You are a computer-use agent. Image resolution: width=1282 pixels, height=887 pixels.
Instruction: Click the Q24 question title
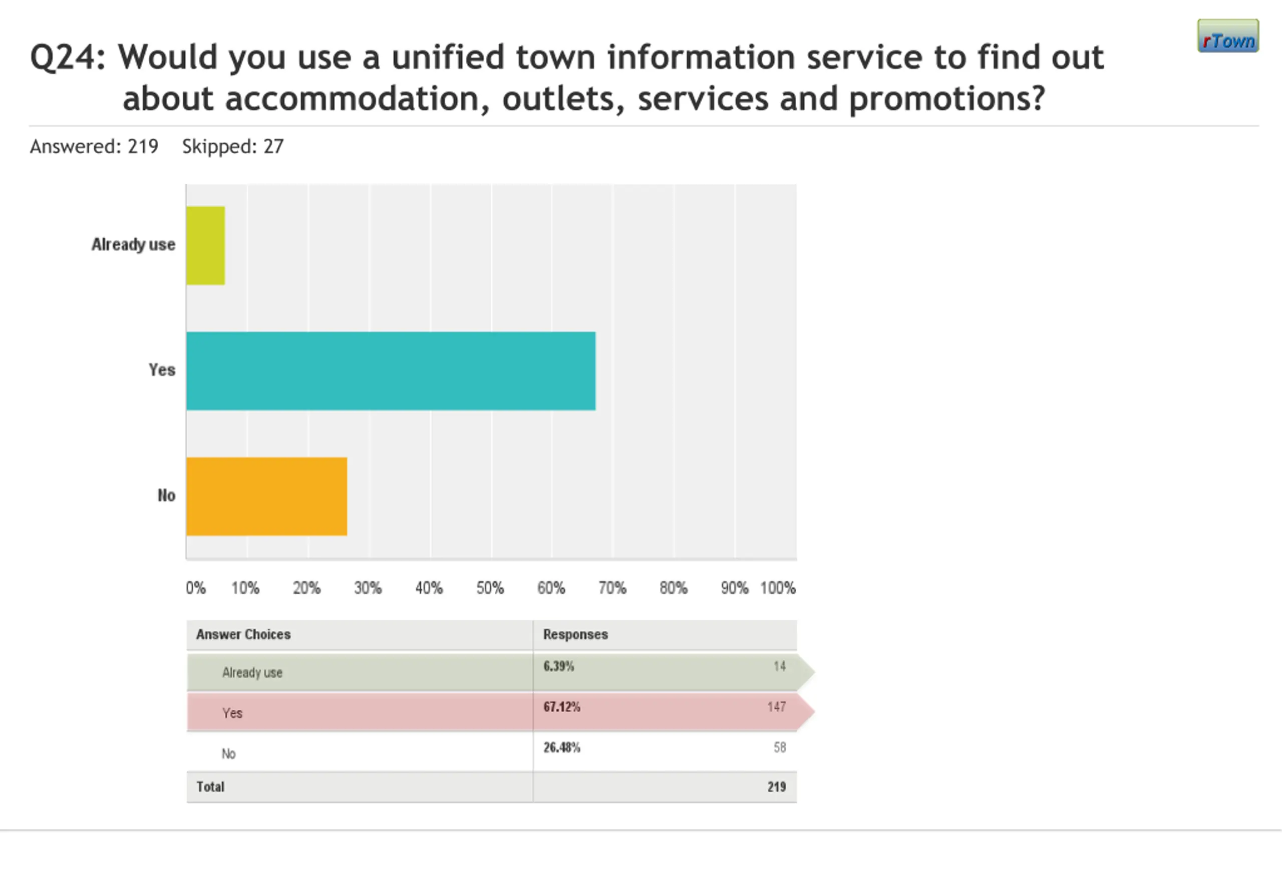click(x=567, y=77)
